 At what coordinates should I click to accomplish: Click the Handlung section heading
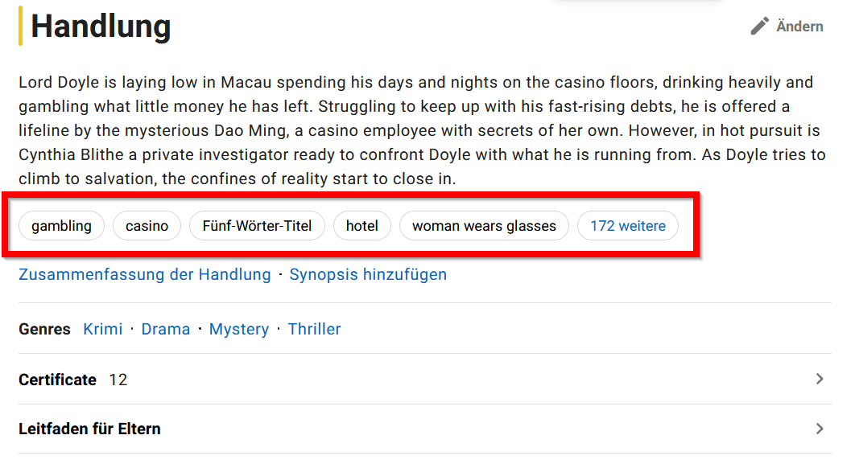click(99, 27)
